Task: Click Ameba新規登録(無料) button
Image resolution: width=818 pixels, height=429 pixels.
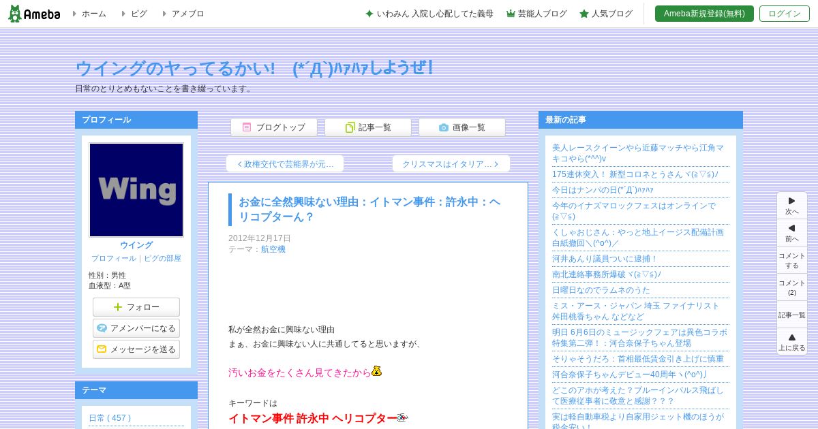Action: coord(704,14)
